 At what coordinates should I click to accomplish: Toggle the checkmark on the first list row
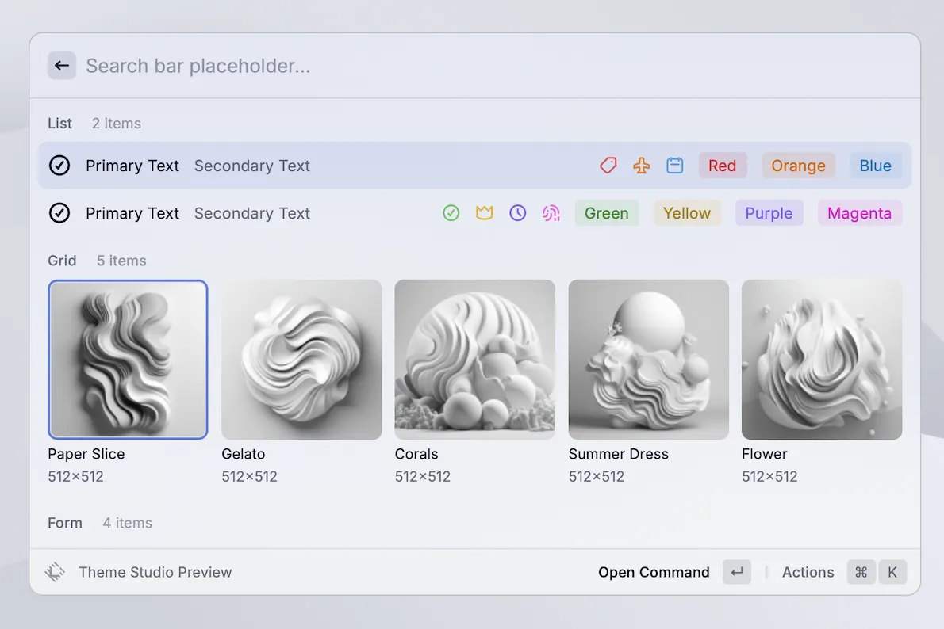point(59,166)
